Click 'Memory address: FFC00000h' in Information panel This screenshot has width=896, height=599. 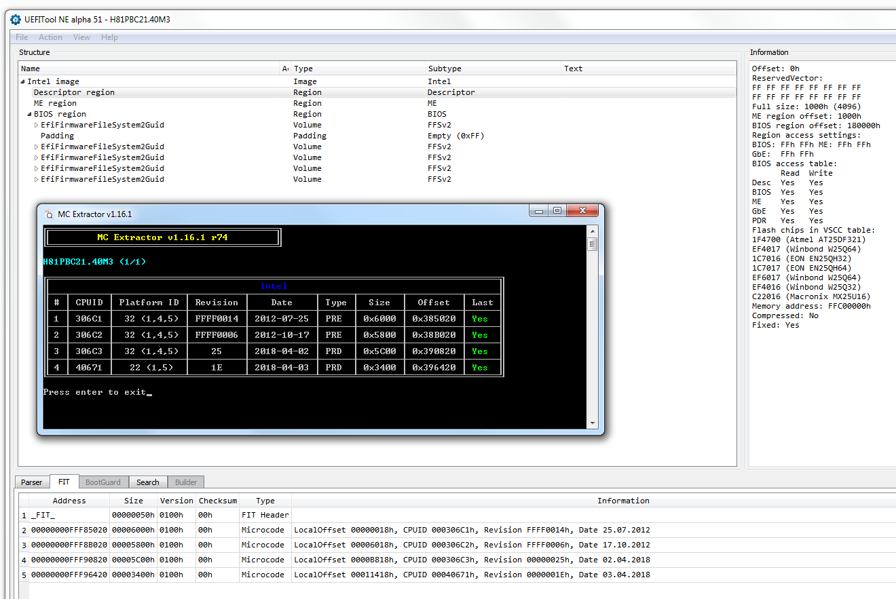pos(811,306)
